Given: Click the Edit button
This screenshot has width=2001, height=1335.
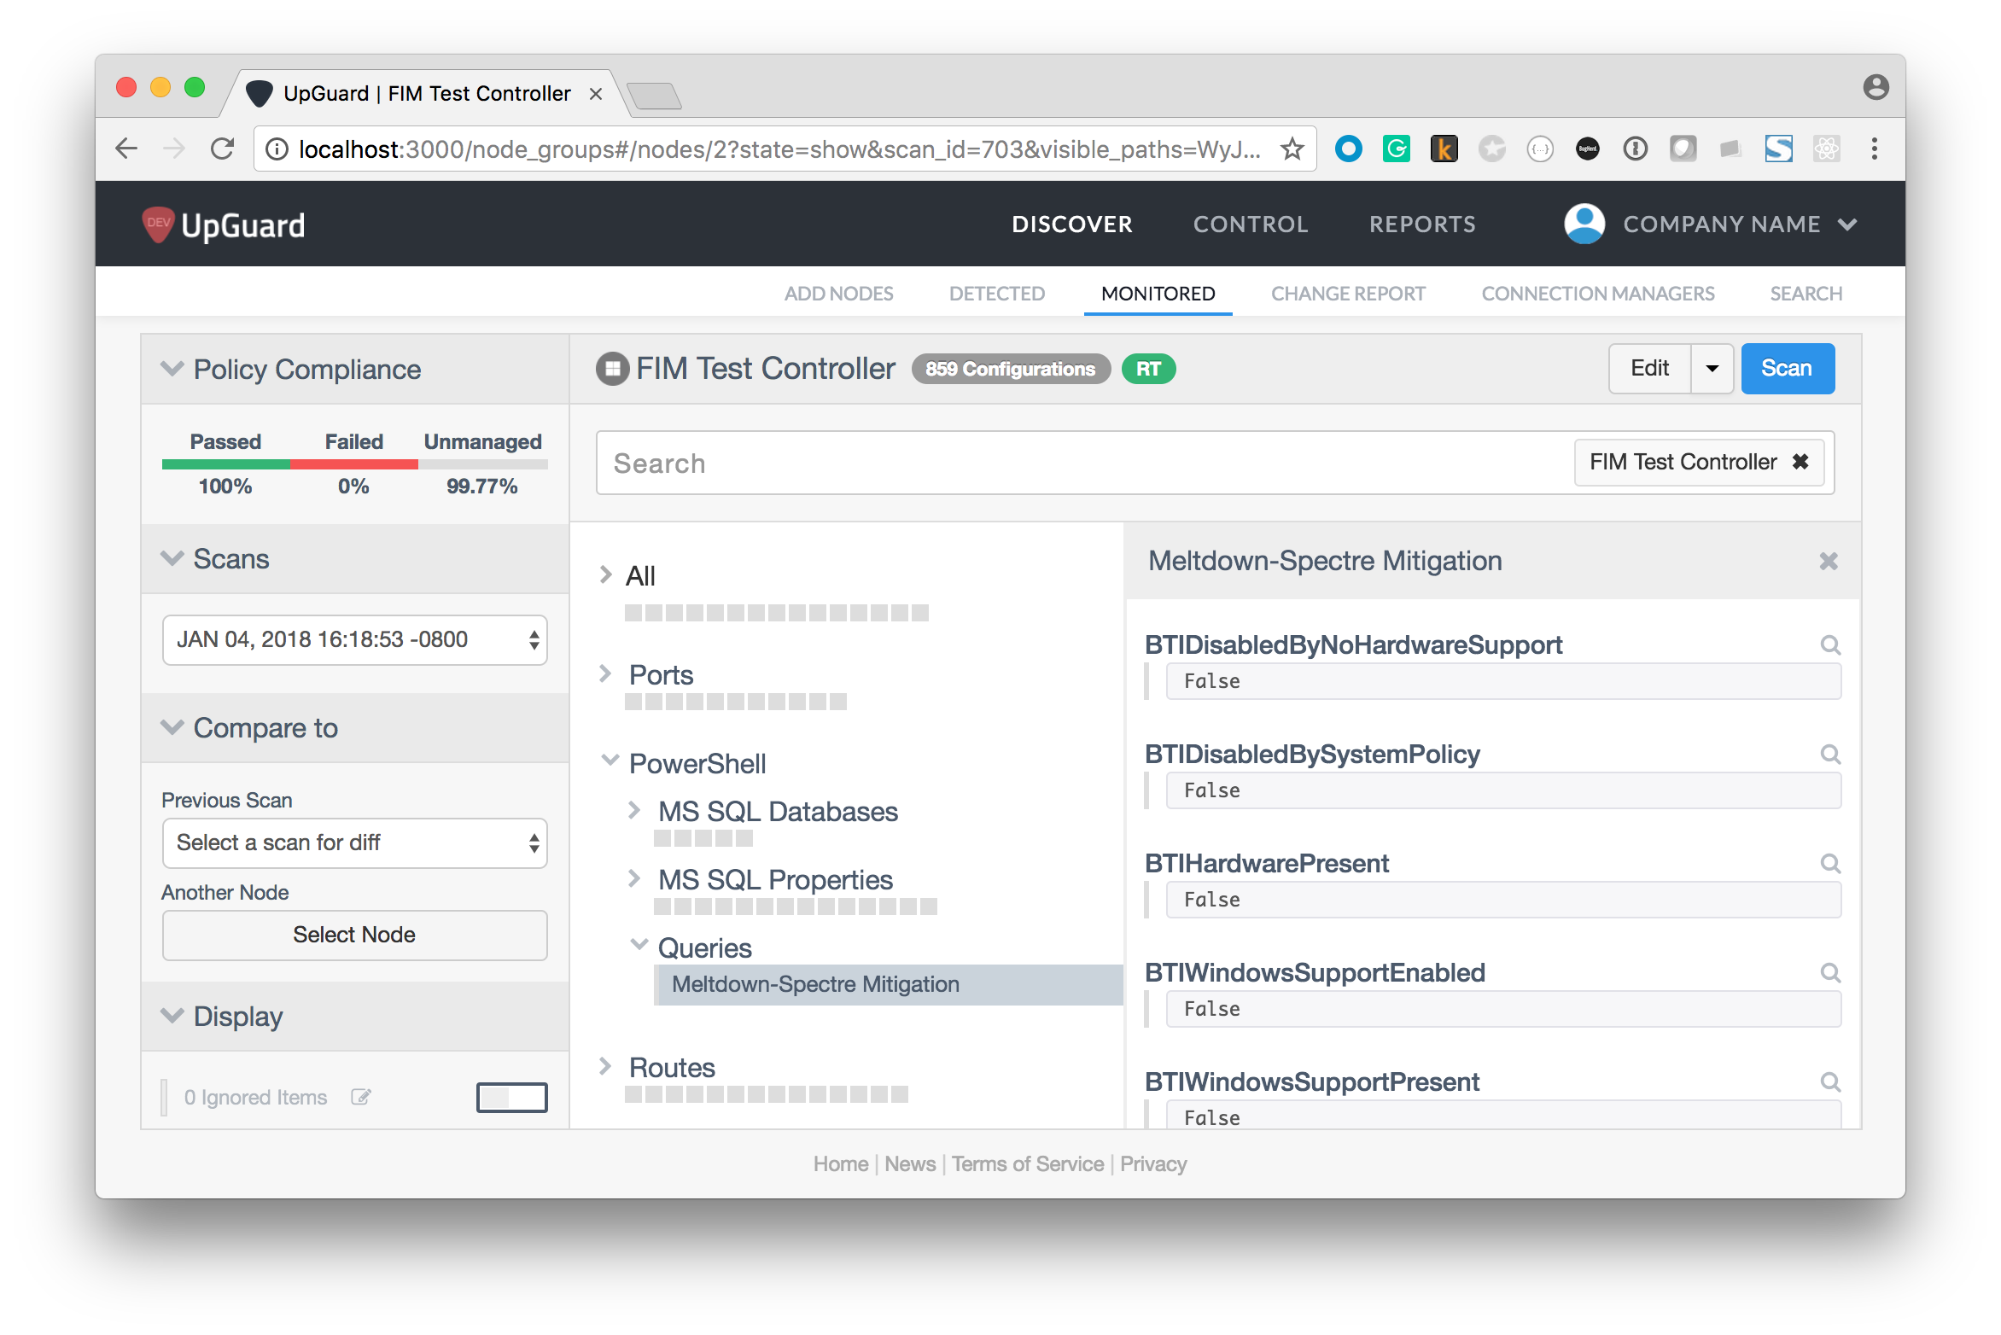Looking at the screenshot, I should point(1650,369).
